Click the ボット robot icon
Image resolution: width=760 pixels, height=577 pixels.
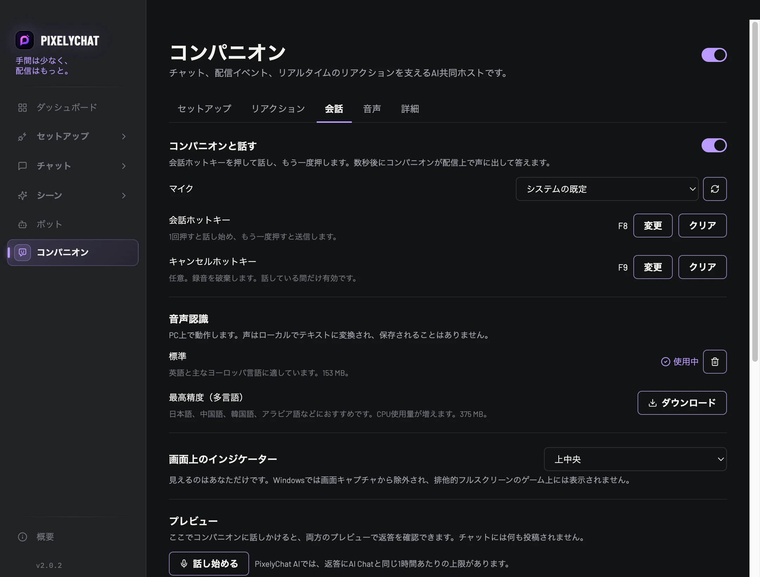click(23, 224)
